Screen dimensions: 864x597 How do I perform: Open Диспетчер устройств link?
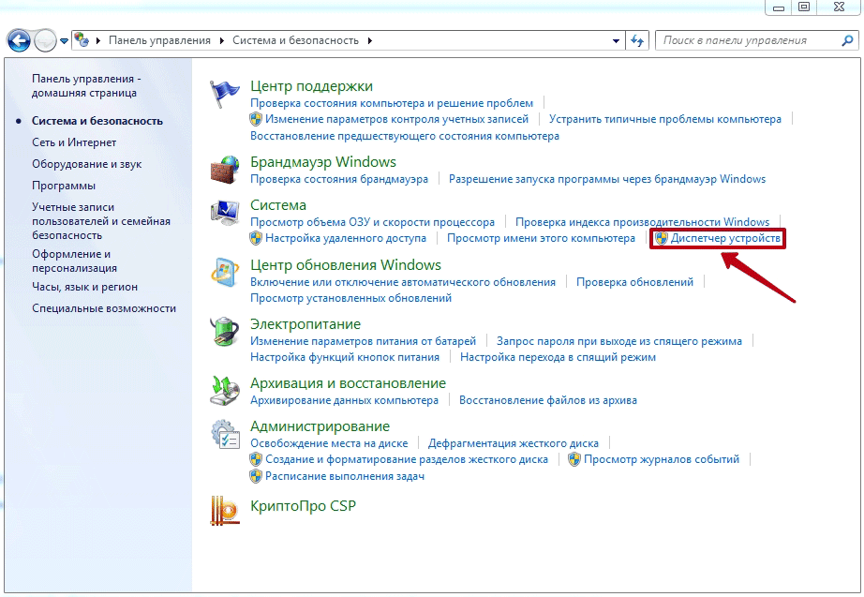coord(725,239)
